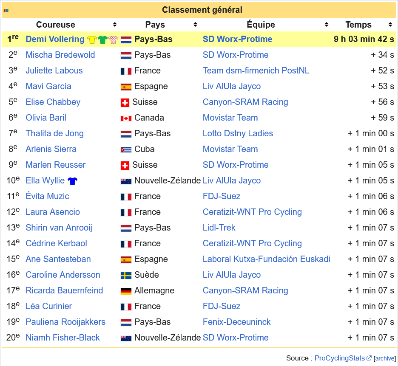Open Team dsm-firmenich PostNL team link
The height and width of the screenshot is (366, 398).
point(256,70)
